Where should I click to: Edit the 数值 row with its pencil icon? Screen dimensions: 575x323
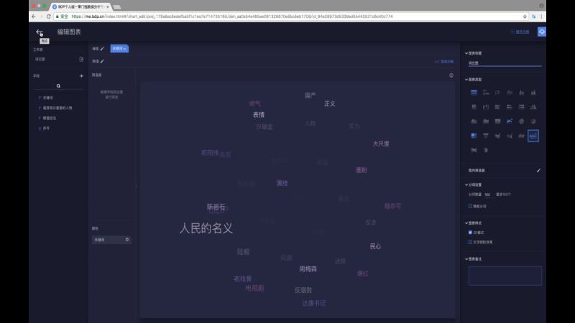(x=102, y=61)
